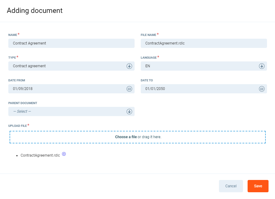275x199 pixels.
Task: Open the Type dropdown showing Contract agreement
Action: coord(68,66)
